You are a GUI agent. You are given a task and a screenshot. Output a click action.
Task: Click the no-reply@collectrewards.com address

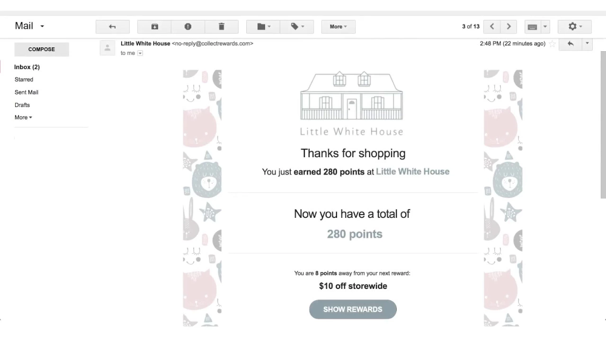point(213,44)
